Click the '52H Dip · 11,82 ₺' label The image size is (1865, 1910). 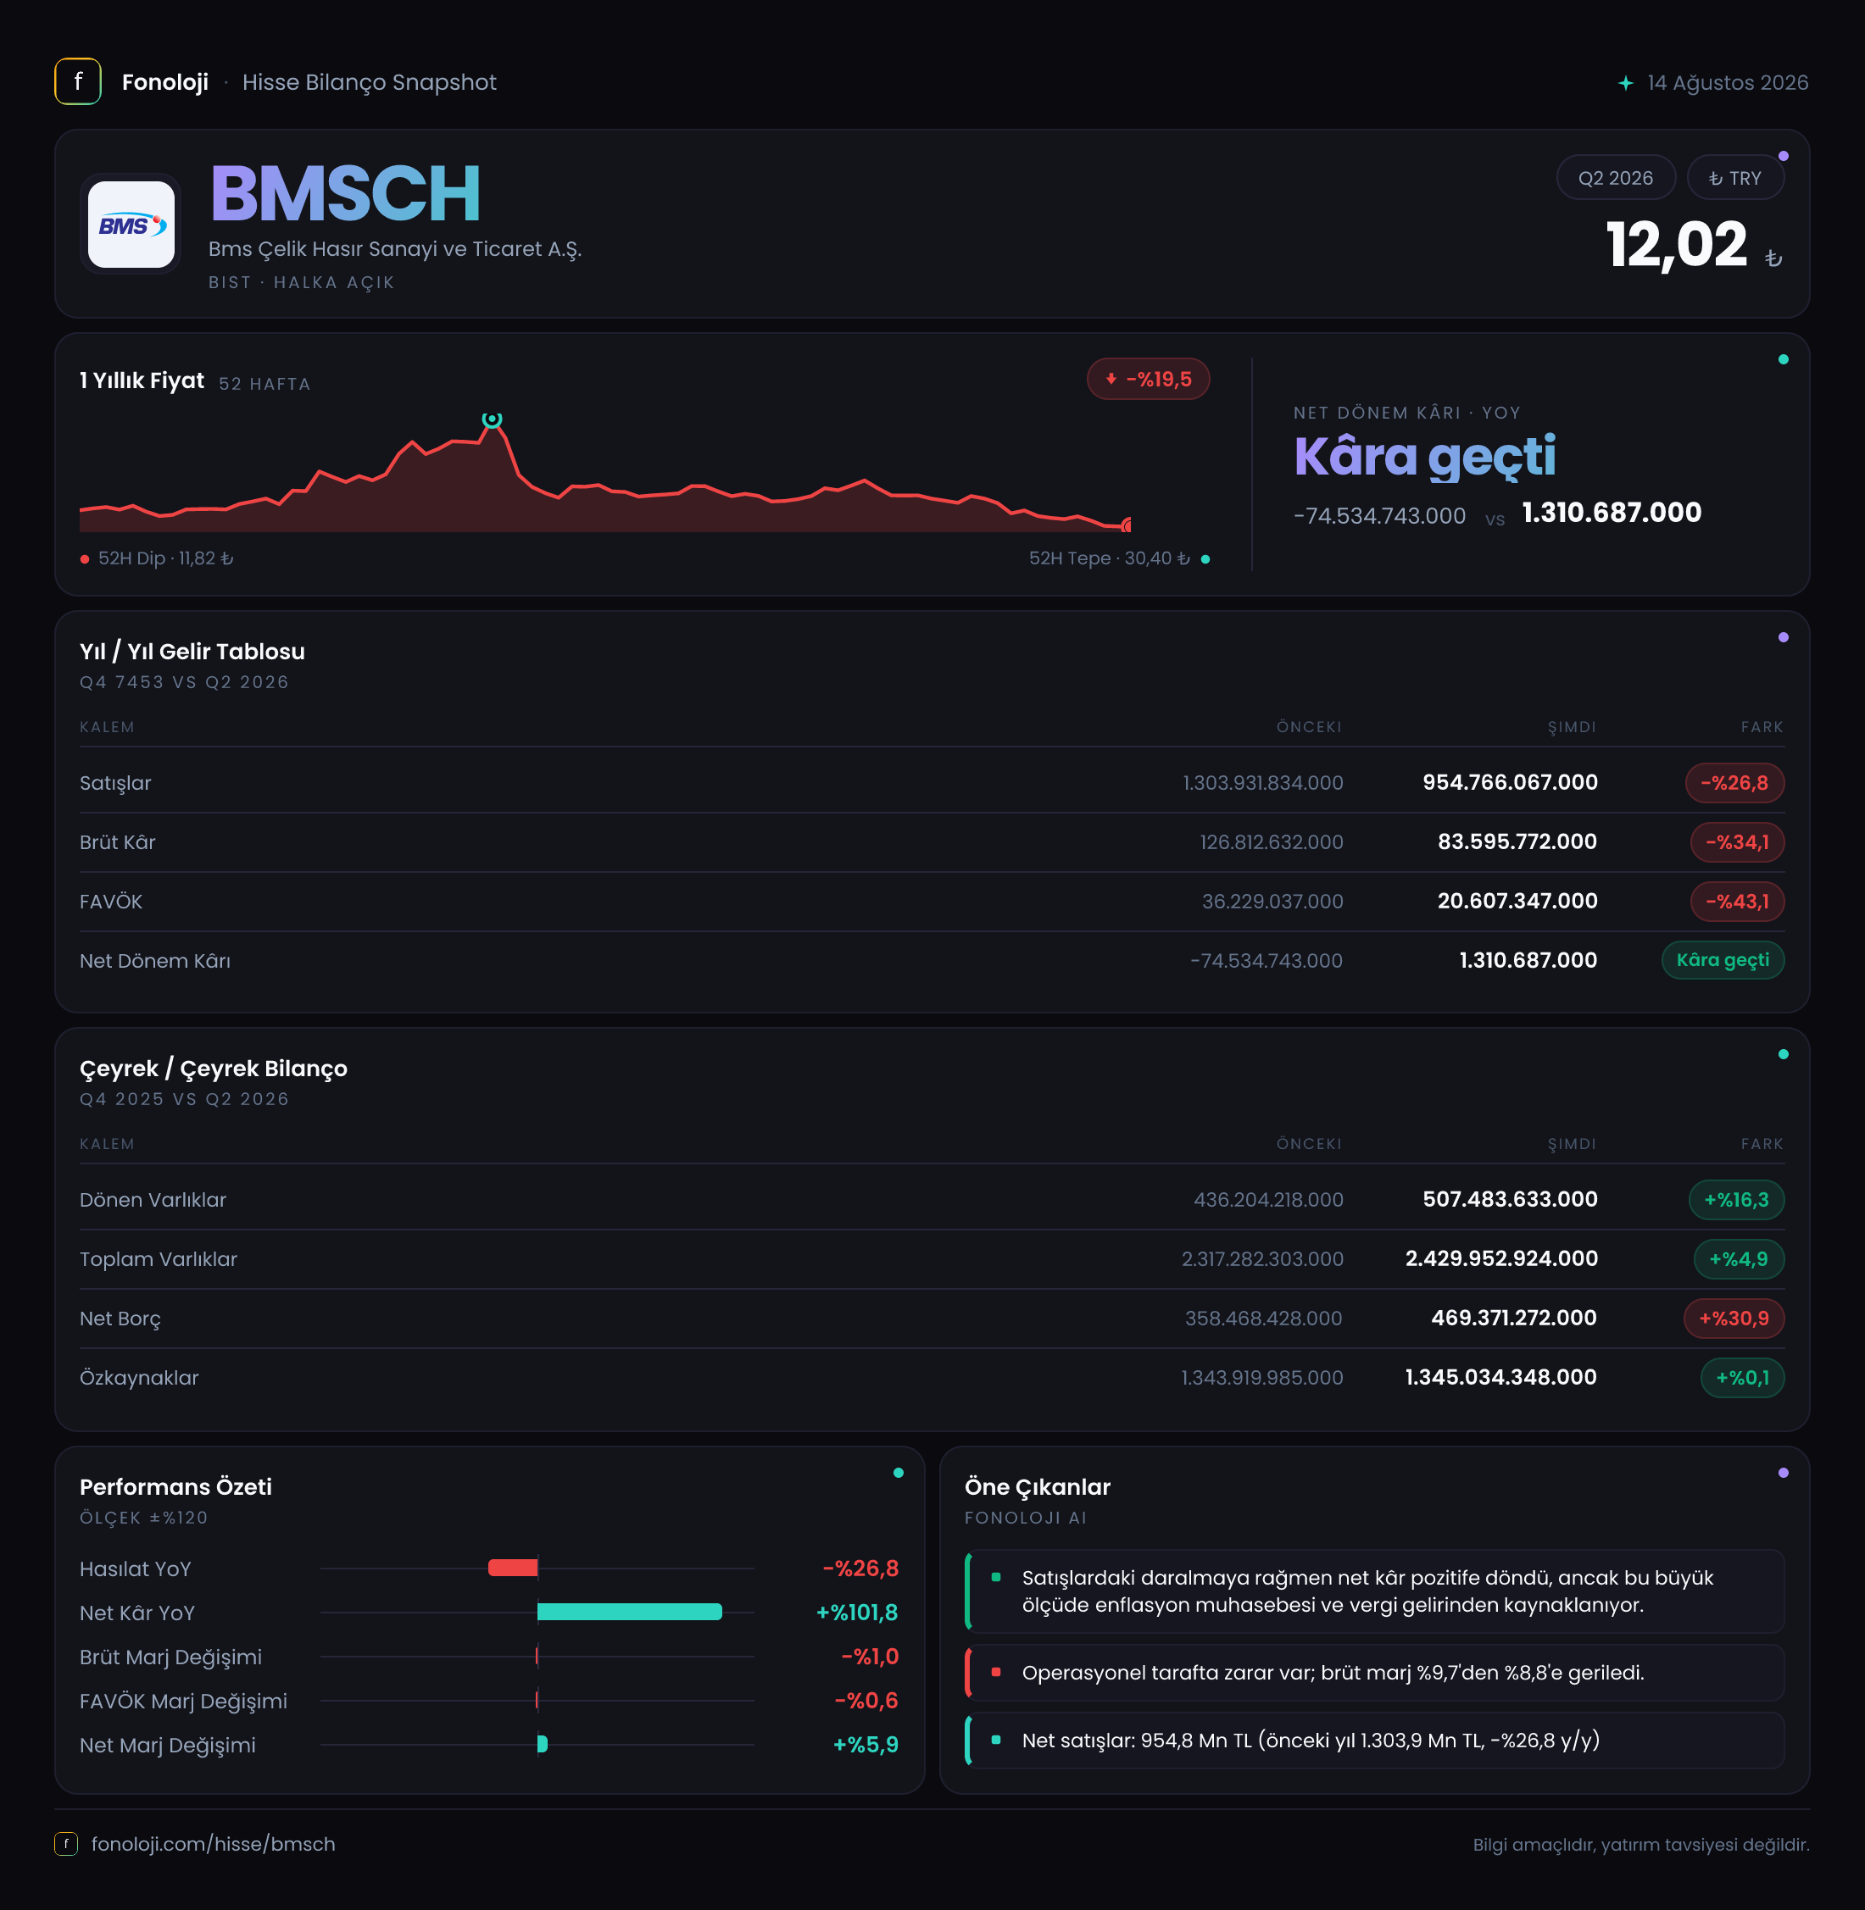(165, 558)
